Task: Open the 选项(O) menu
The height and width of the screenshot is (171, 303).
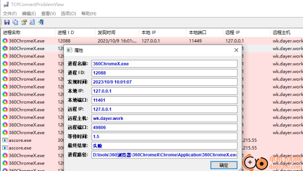Action: [x=69, y=13]
